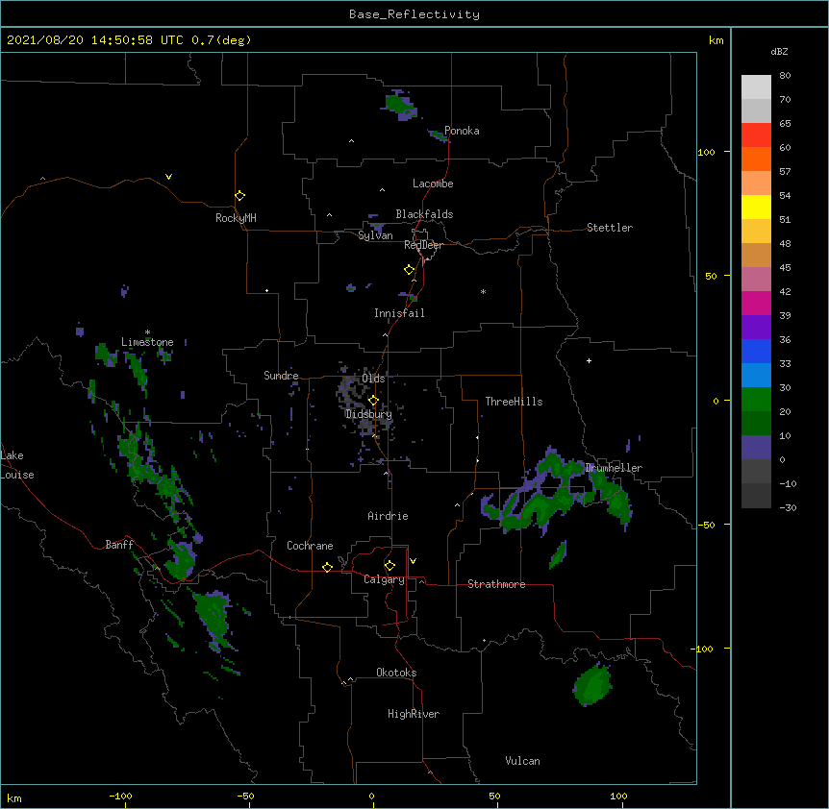Click the isolated green echo northeast of Vulcan
Image resolution: width=829 pixels, height=809 pixels.
pyautogui.click(x=592, y=685)
